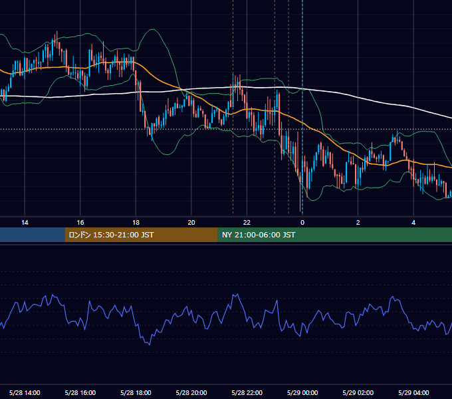Click the 5/28 16:00 date label
Image resolution: width=452 pixels, height=399 pixels.
(80, 392)
